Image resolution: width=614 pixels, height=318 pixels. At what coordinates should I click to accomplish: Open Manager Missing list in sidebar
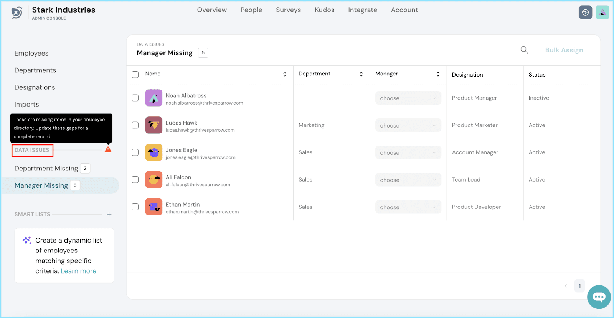(60, 185)
